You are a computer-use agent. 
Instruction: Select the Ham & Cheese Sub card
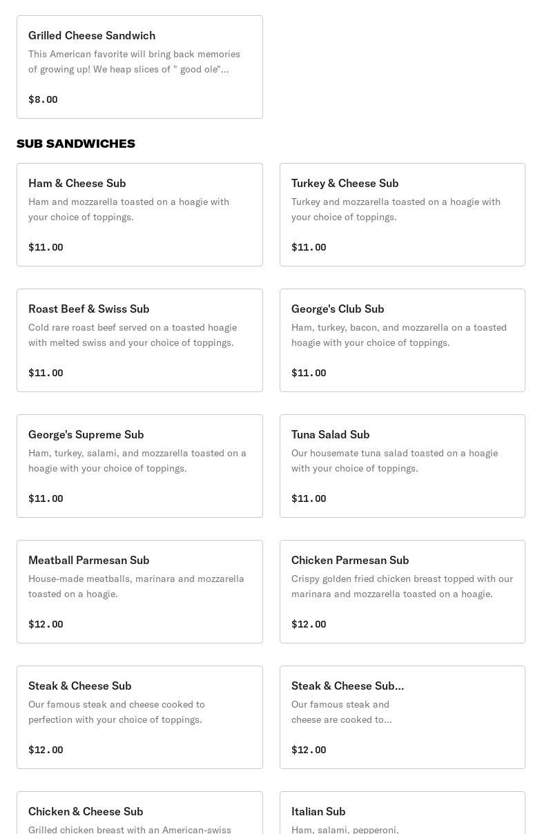click(x=139, y=215)
